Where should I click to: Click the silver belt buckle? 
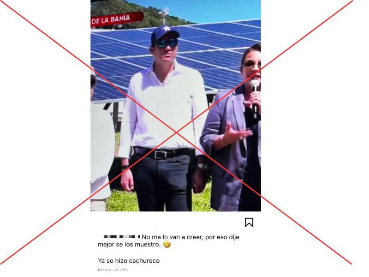(161, 155)
